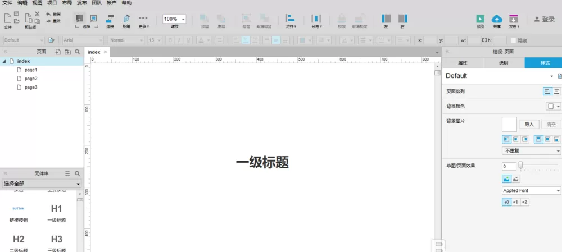Viewport: 562px width, 252px height.
Task: Select page3 in the page tree
Action: pos(31,88)
